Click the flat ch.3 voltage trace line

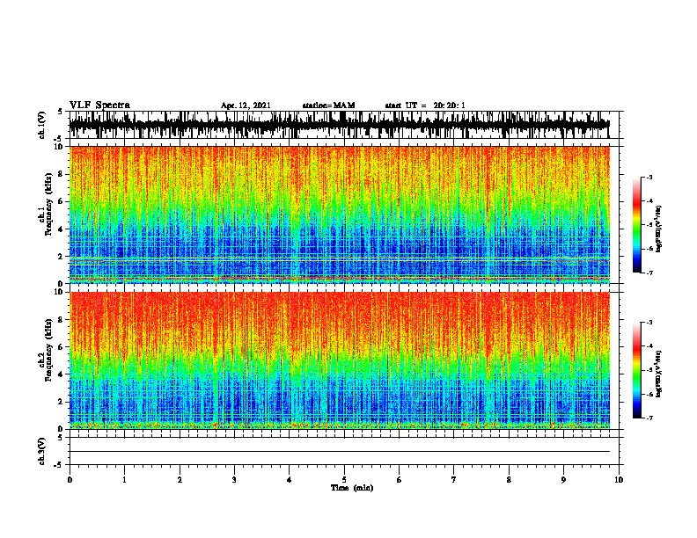[x=339, y=452]
